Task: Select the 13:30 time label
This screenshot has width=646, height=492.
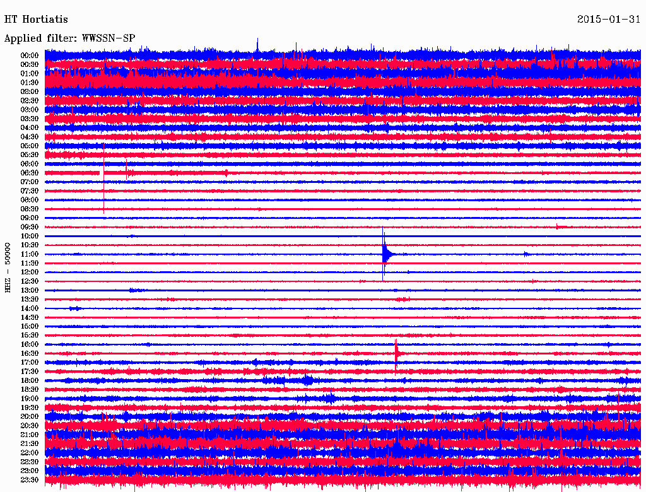Action: 30,300
